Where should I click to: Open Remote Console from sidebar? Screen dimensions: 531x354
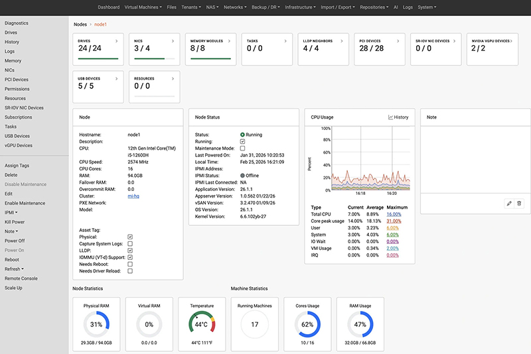click(21, 278)
